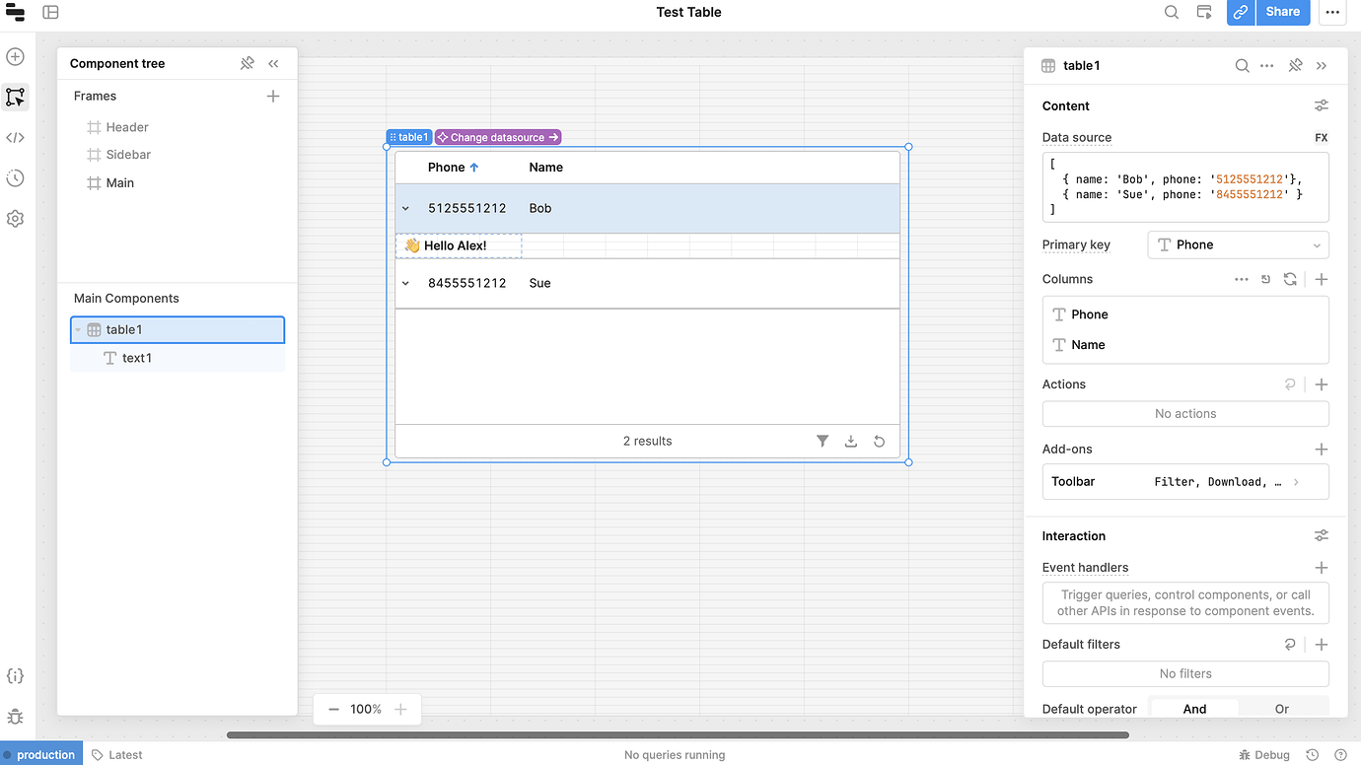This screenshot has height=765, width=1361.
Task: Open the table1 overflow menu
Action: tap(1266, 65)
